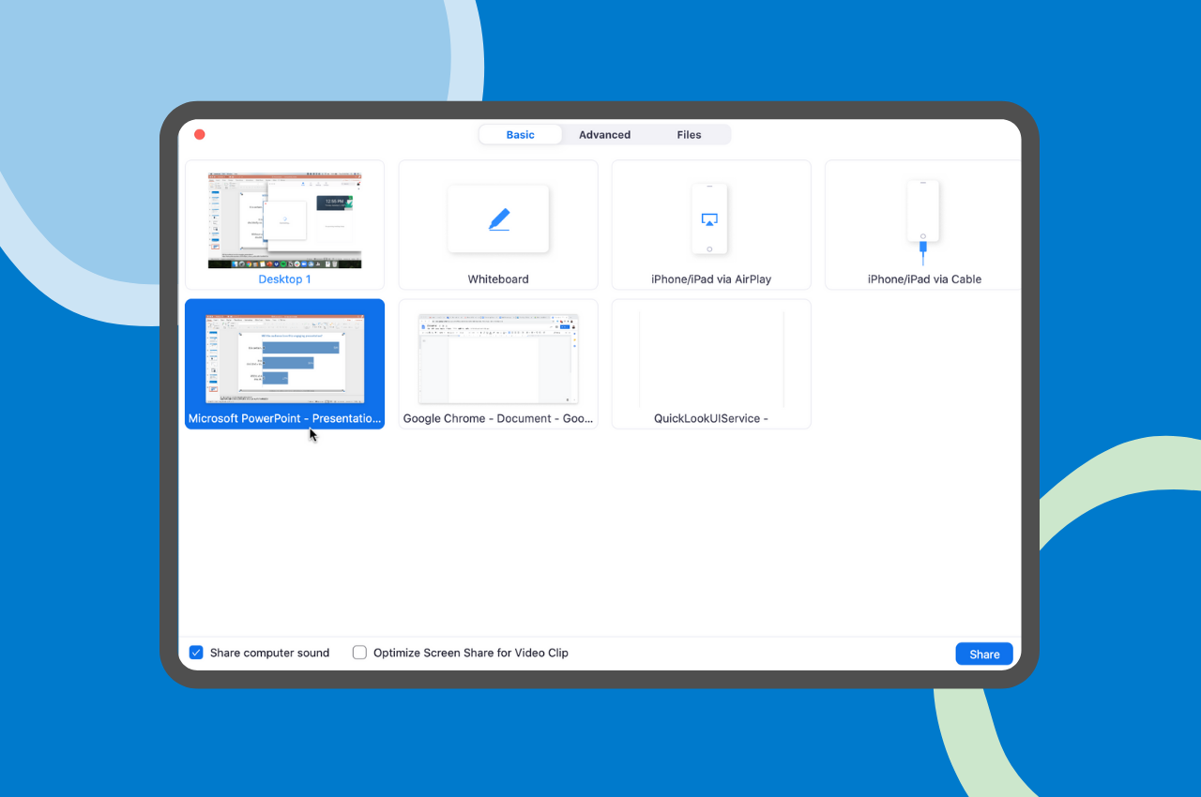Choose the Whiteboard pencil icon
This screenshot has width=1201, height=797.
[x=499, y=219]
